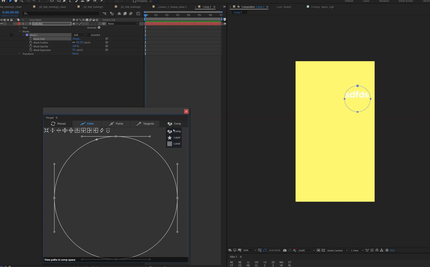
Task: Expand the Text property group
Action: (20, 28)
